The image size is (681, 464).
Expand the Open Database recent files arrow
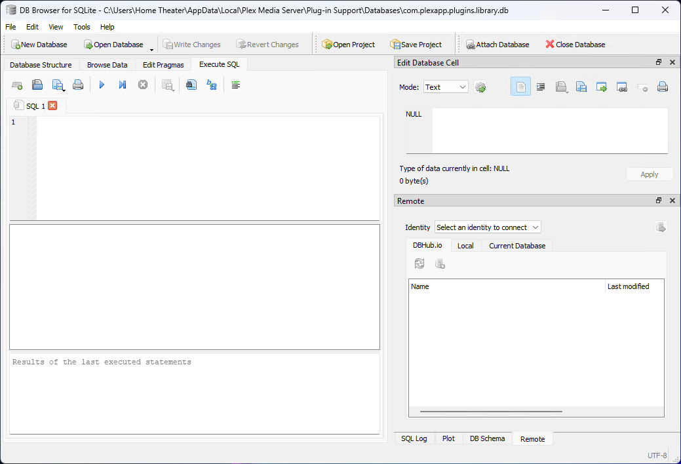click(151, 49)
